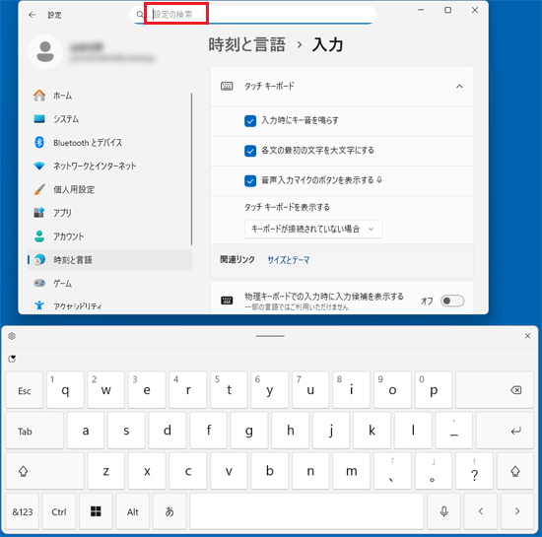542x537 pixels.
Task: Tap the question mark key
Action: click(474, 471)
